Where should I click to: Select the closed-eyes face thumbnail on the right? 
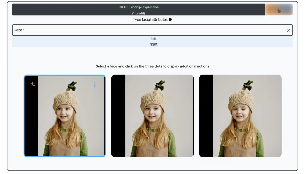[x=240, y=116]
